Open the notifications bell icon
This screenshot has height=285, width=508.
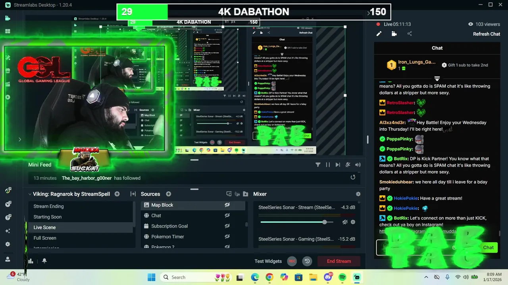pos(44,261)
